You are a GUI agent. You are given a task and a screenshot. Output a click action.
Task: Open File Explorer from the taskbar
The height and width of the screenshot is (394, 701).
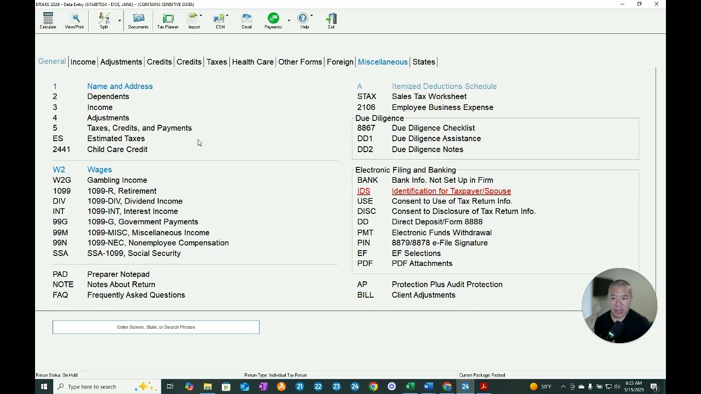click(x=208, y=386)
